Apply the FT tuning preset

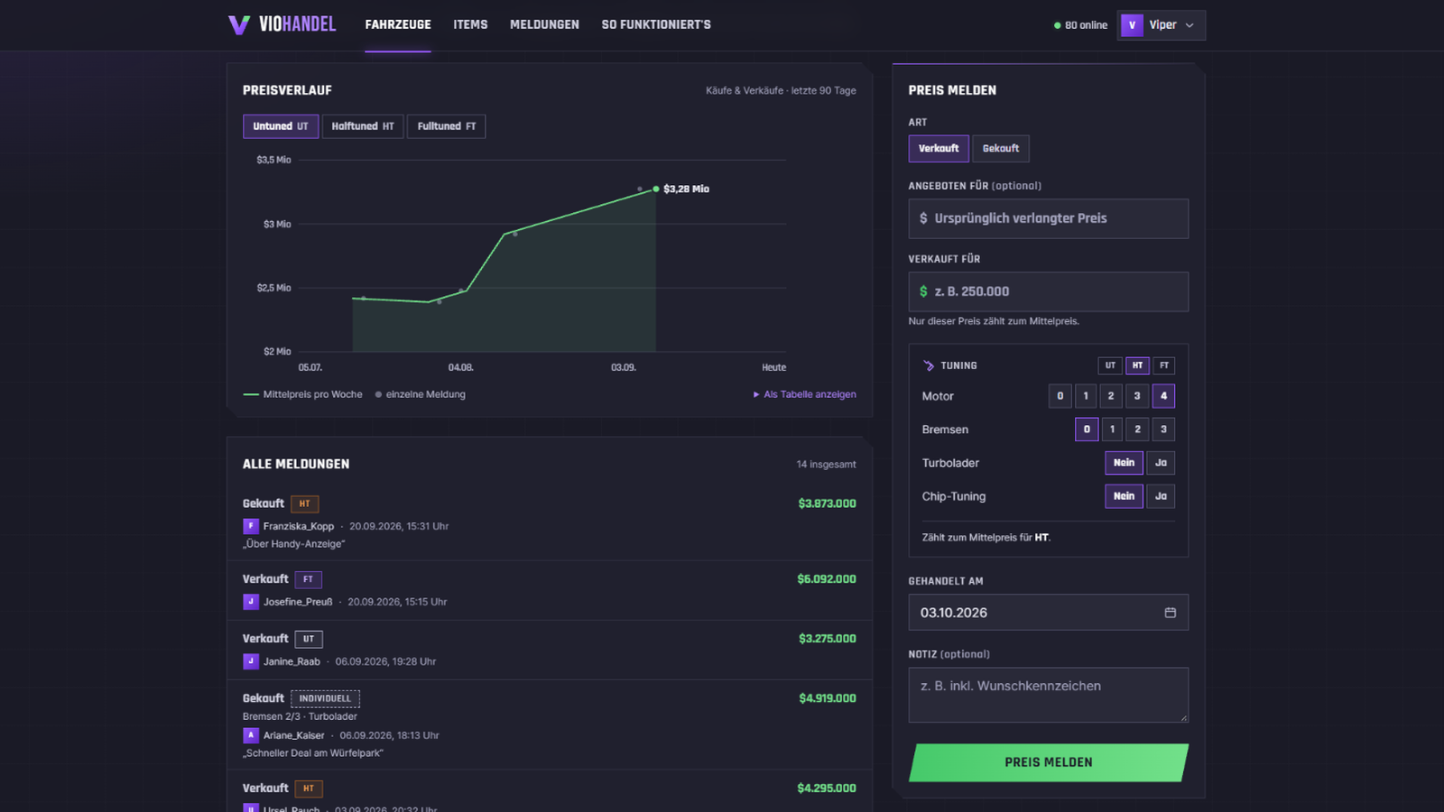(1164, 365)
